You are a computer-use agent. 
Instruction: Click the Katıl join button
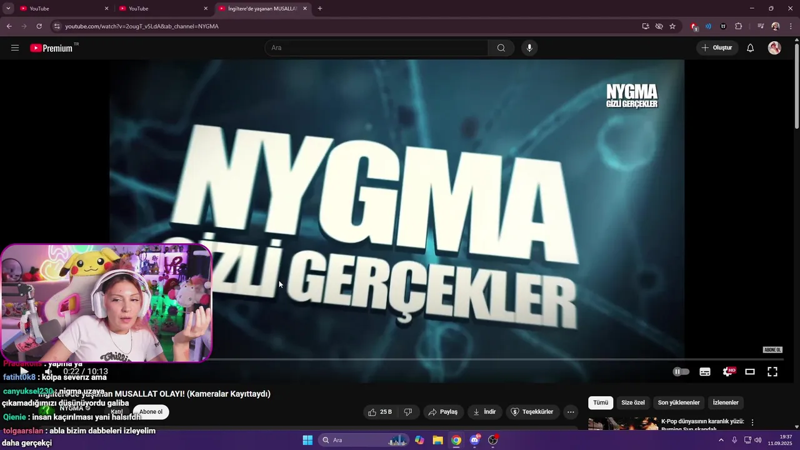click(116, 412)
